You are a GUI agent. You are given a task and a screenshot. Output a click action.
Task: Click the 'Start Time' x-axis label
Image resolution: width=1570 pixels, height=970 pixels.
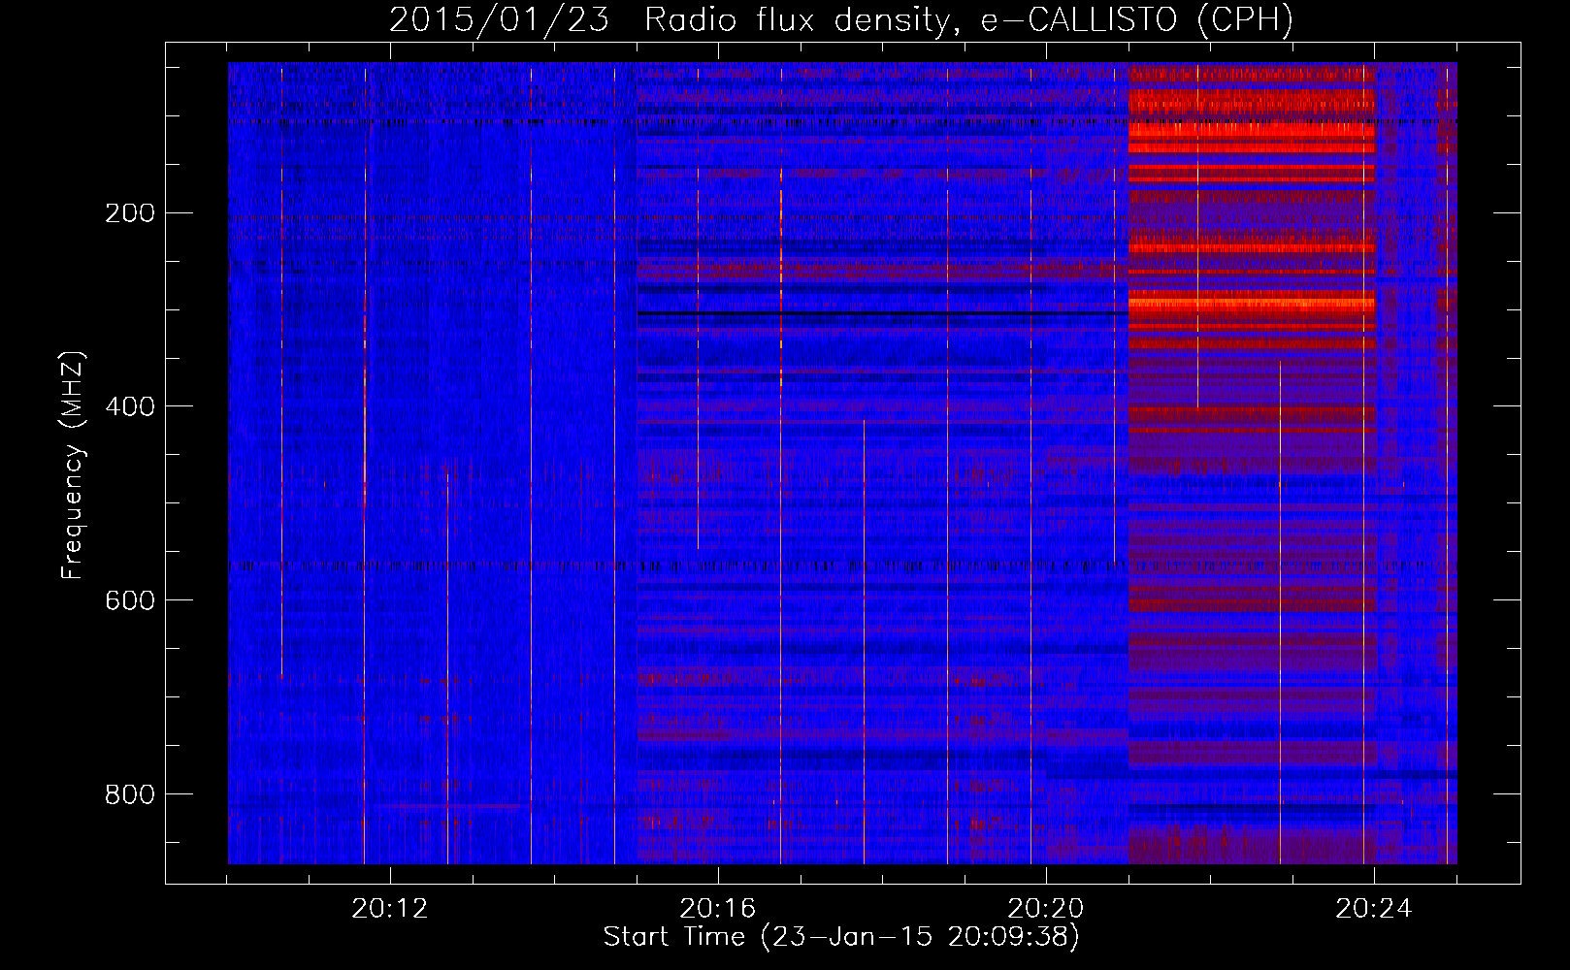click(841, 937)
